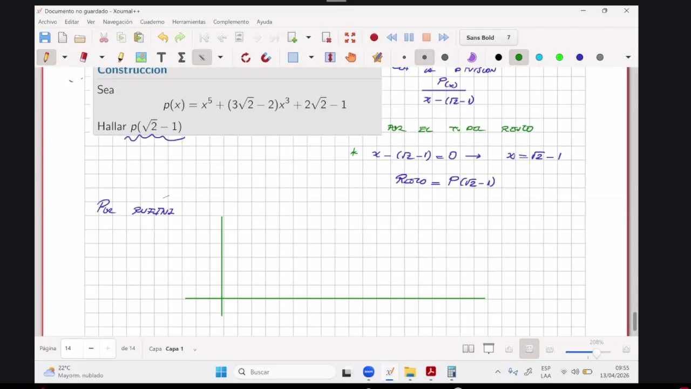
Task: Copy the selection
Action: click(x=121, y=37)
